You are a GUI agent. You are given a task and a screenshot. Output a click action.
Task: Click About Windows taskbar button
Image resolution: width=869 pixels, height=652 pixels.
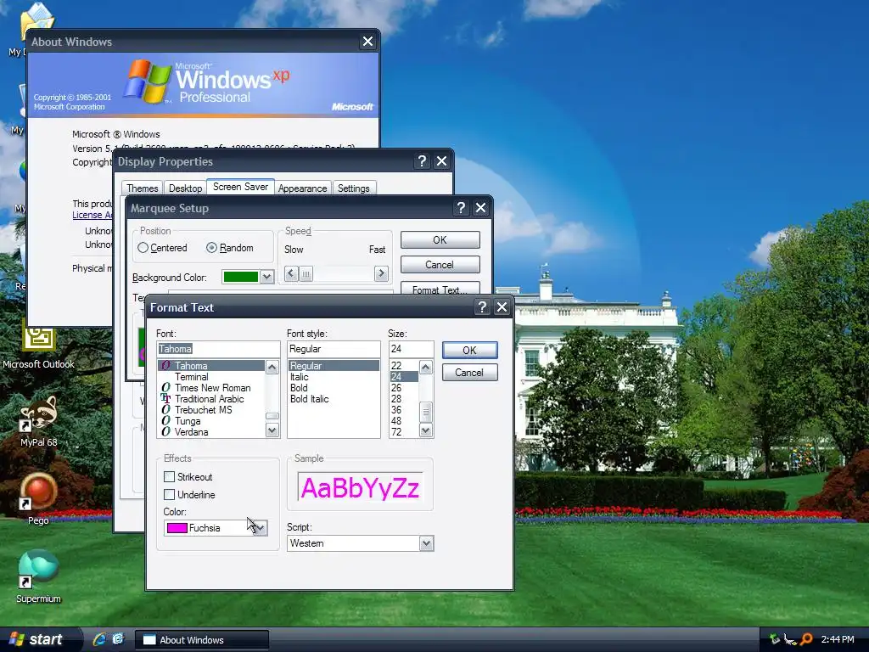click(x=202, y=640)
